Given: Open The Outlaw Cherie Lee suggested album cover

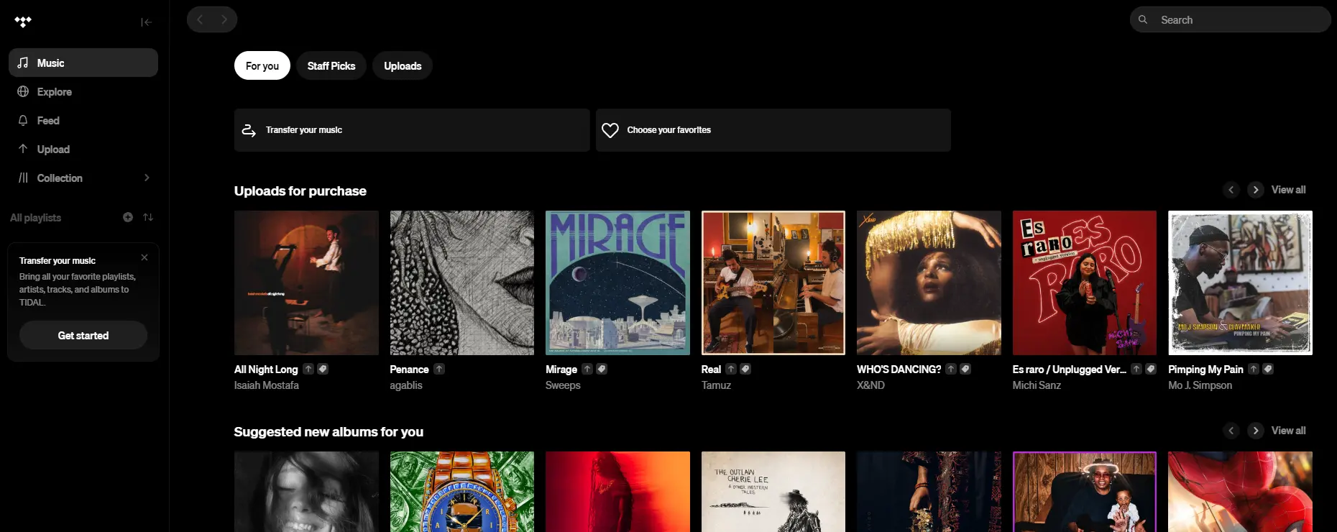Looking at the screenshot, I should [773, 492].
